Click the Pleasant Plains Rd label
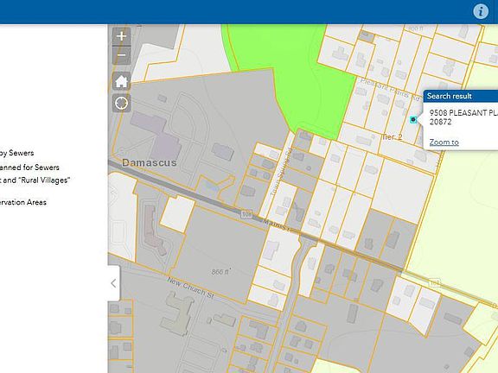 [391, 89]
